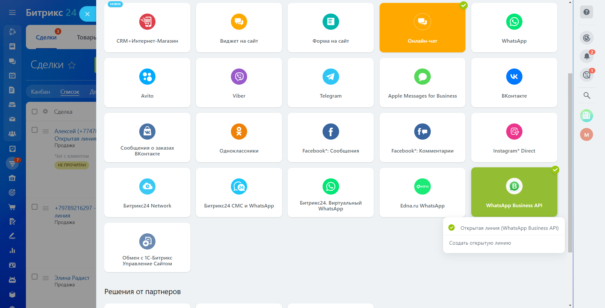This screenshot has height=308, width=605.
Task: Close the slider panel with X button
Action: click(87, 14)
